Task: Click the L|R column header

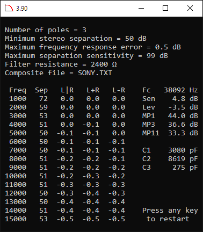Action: tap(67, 90)
